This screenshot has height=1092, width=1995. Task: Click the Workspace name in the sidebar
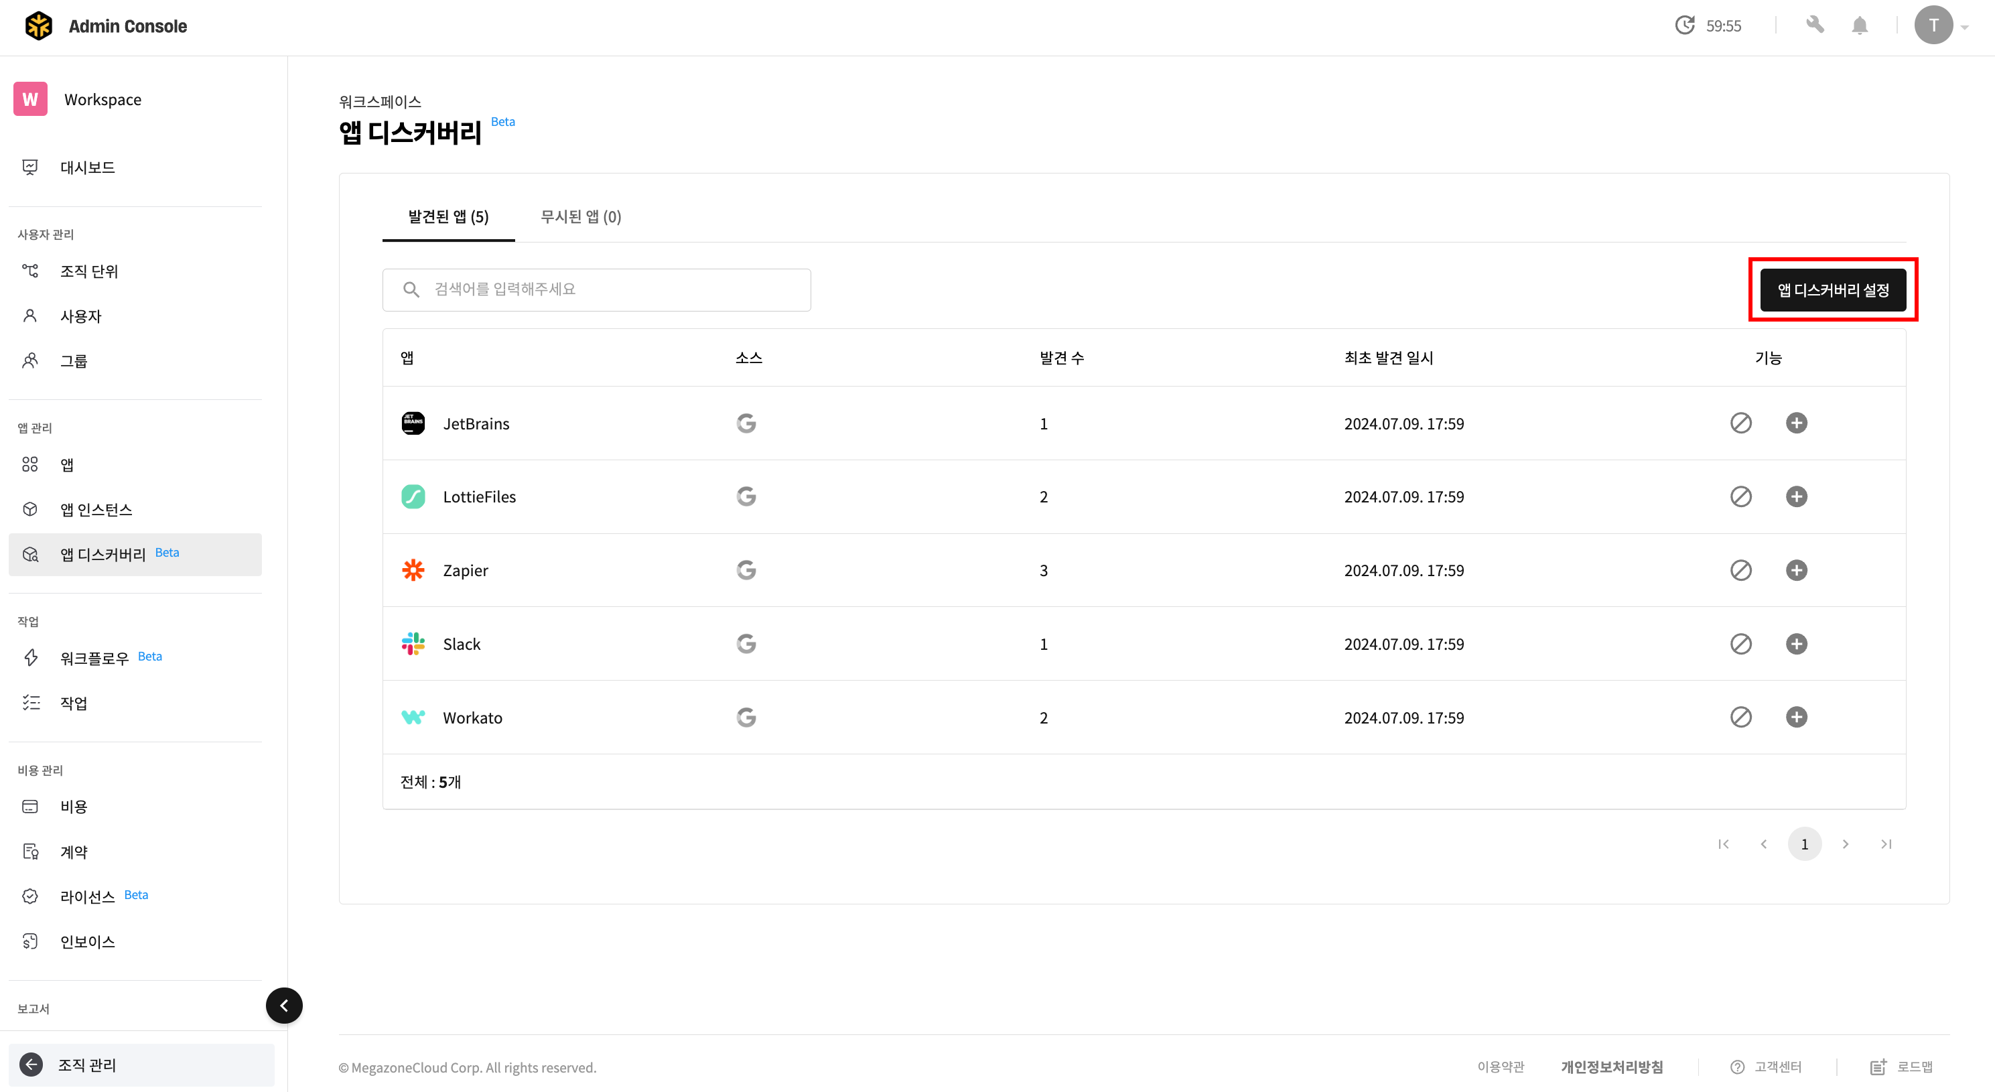(x=102, y=99)
